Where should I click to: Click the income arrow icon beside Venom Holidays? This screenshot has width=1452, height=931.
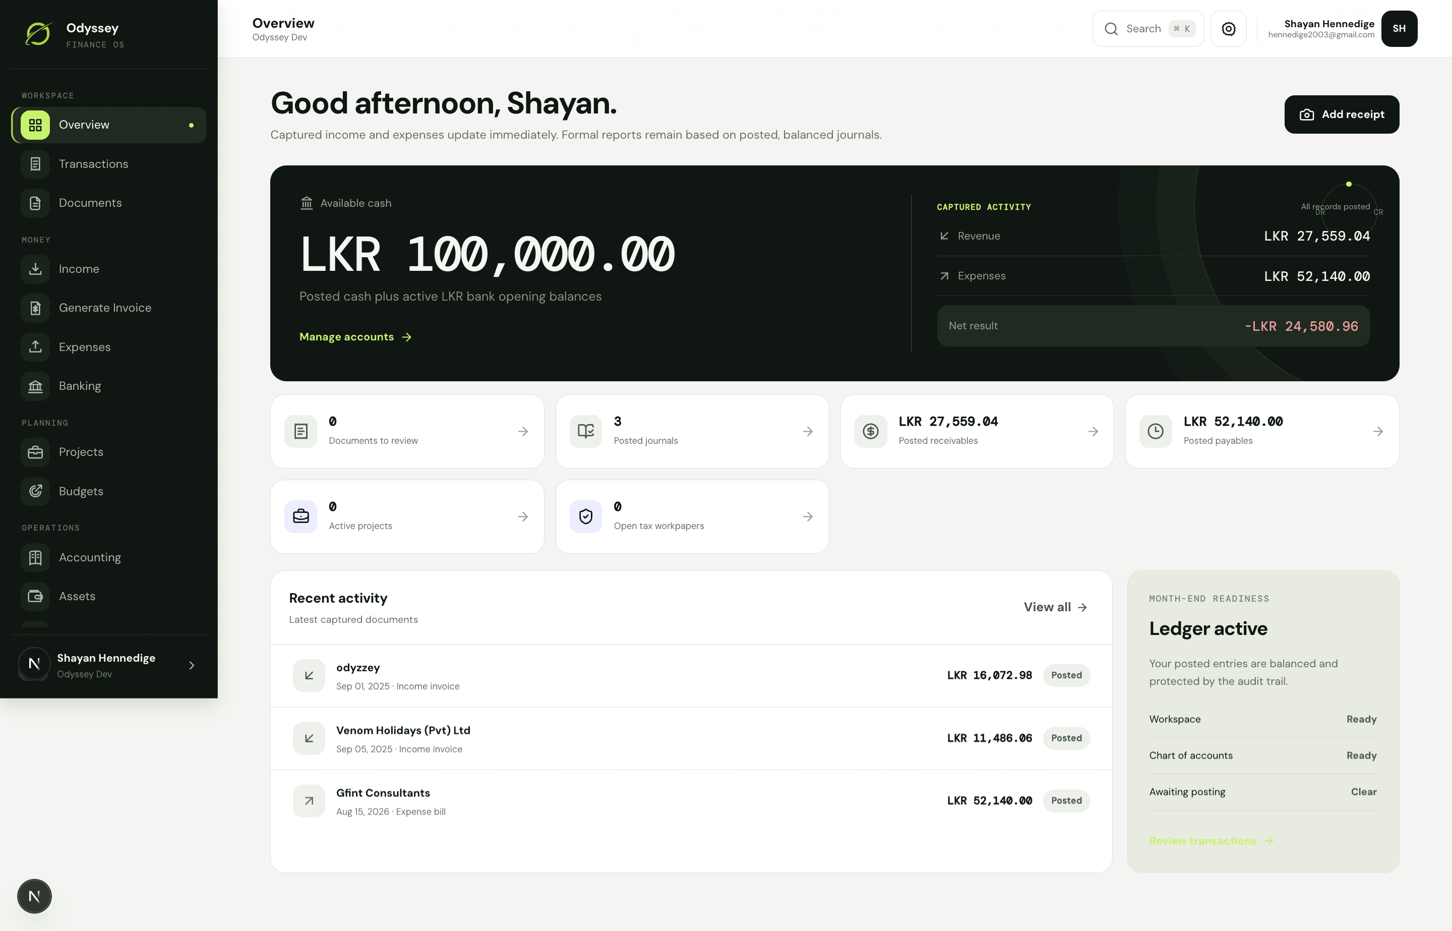pyautogui.click(x=309, y=738)
